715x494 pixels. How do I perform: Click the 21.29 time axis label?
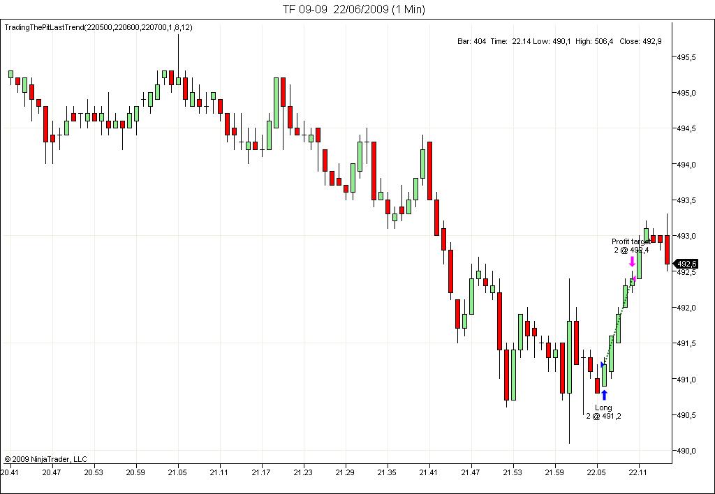click(345, 472)
